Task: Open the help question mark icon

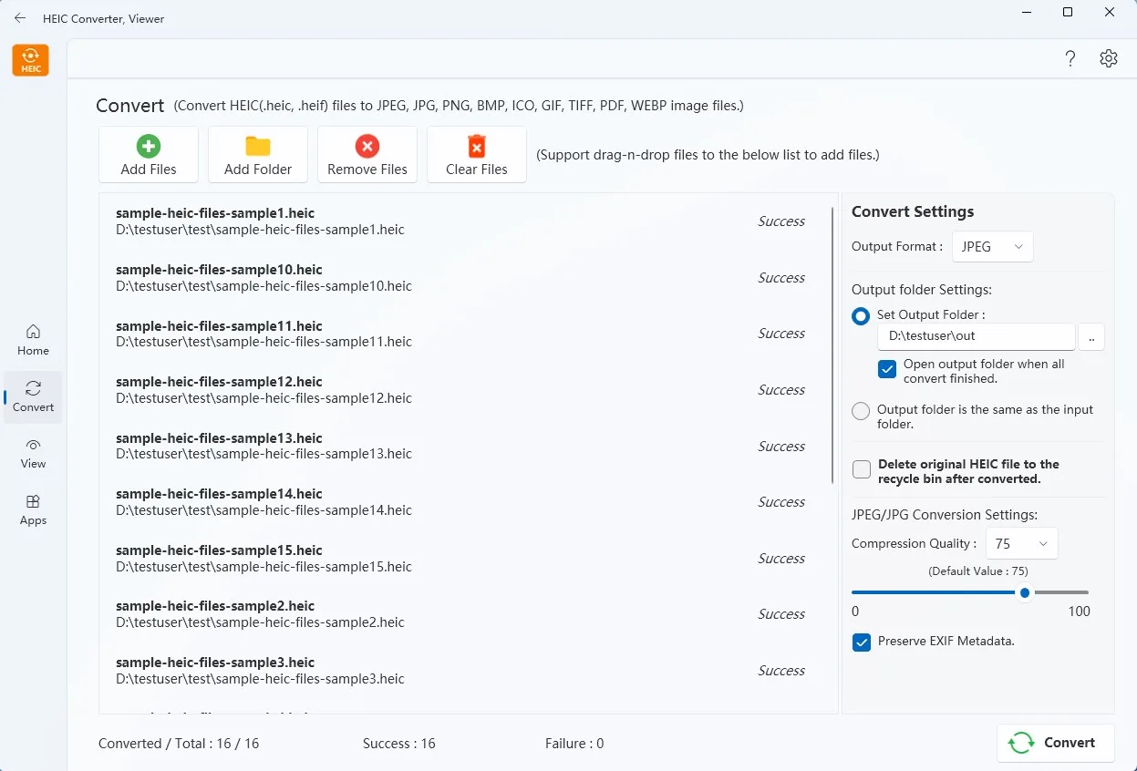Action: click(1070, 58)
